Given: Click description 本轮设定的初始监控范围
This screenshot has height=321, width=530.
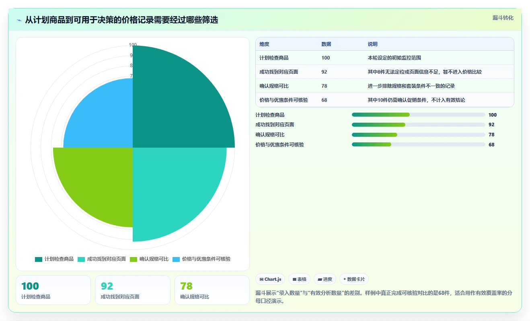Looking at the screenshot, I should coord(394,58).
